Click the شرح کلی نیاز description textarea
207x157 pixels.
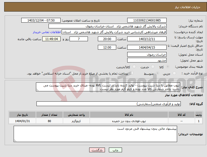click(108, 87)
